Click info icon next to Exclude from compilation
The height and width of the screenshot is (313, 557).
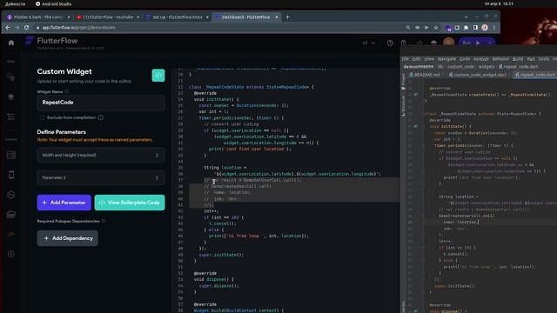pos(101,117)
